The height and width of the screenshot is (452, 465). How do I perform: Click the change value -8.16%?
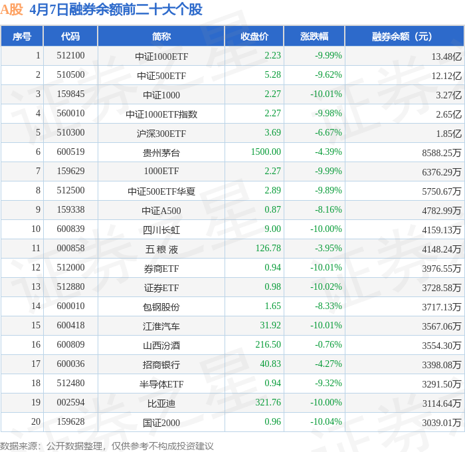tap(328, 210)
